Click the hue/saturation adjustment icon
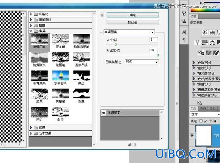220x163 pixels. click(x=205, y=43)
